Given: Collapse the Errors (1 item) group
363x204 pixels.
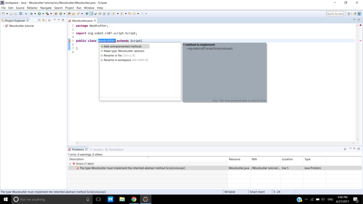Looking at the screenshot, I should click(x=70, y=164).
